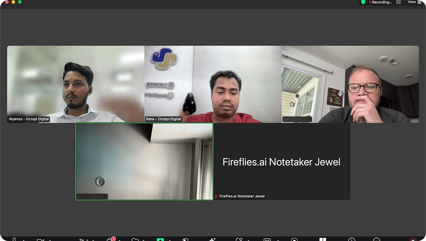Open the AI Companion sparkle icon
This screenshot has height=241, width=426.
pos(212,239)
